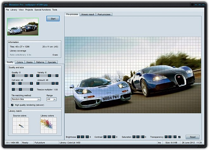This screenshot has width=209, height=150.
Task: Click the window menu icon in title bar
Action: click(x=6, y=5)
